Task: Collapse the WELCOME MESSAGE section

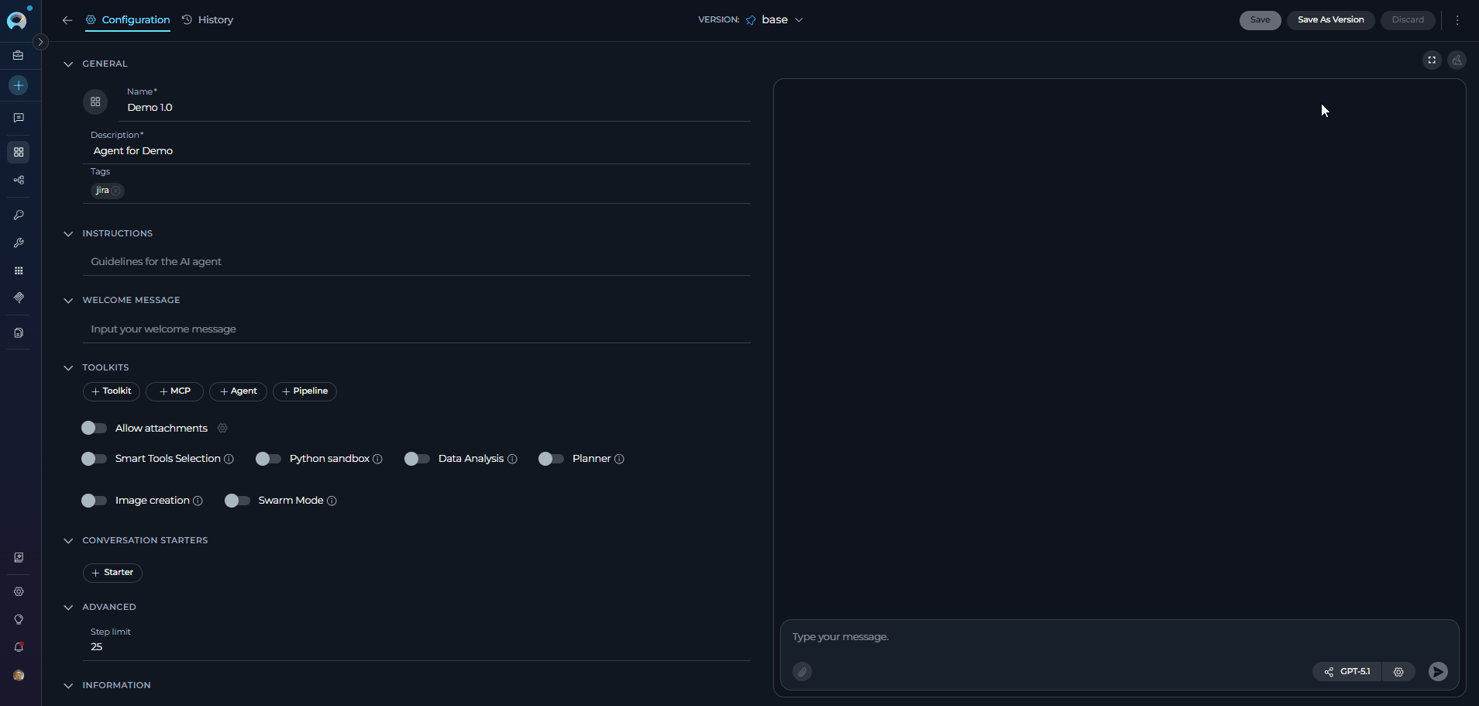Action: [x=68, y=301]
